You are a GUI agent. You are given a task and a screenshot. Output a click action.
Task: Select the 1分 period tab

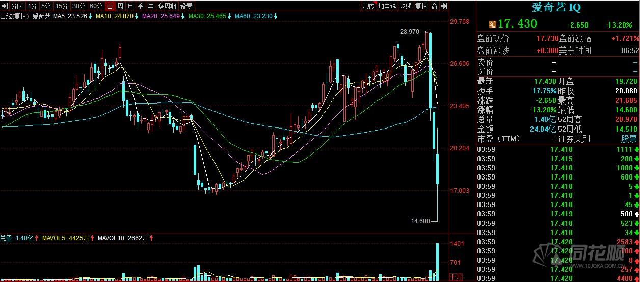[33, 6]
